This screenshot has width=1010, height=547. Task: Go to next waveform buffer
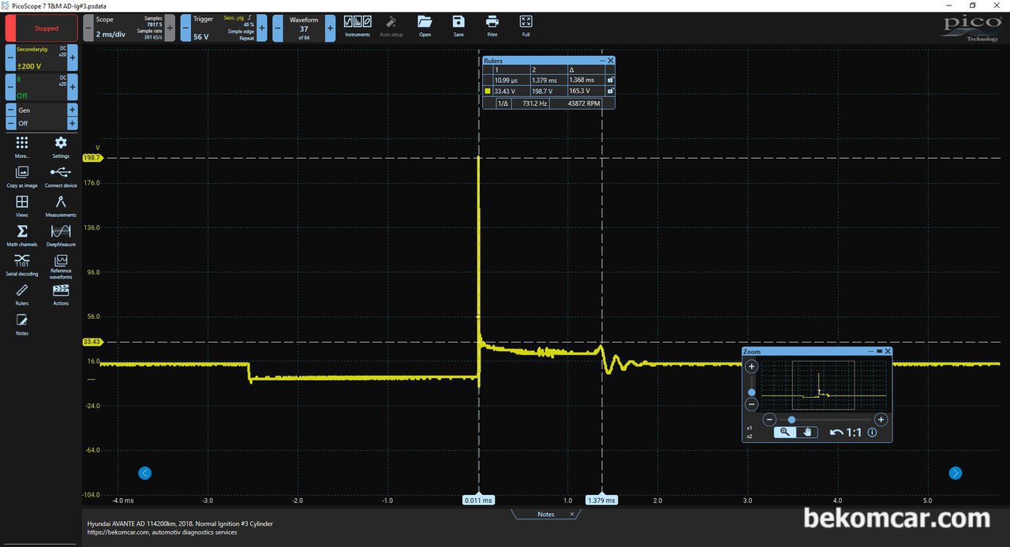[x=330, y=28]
